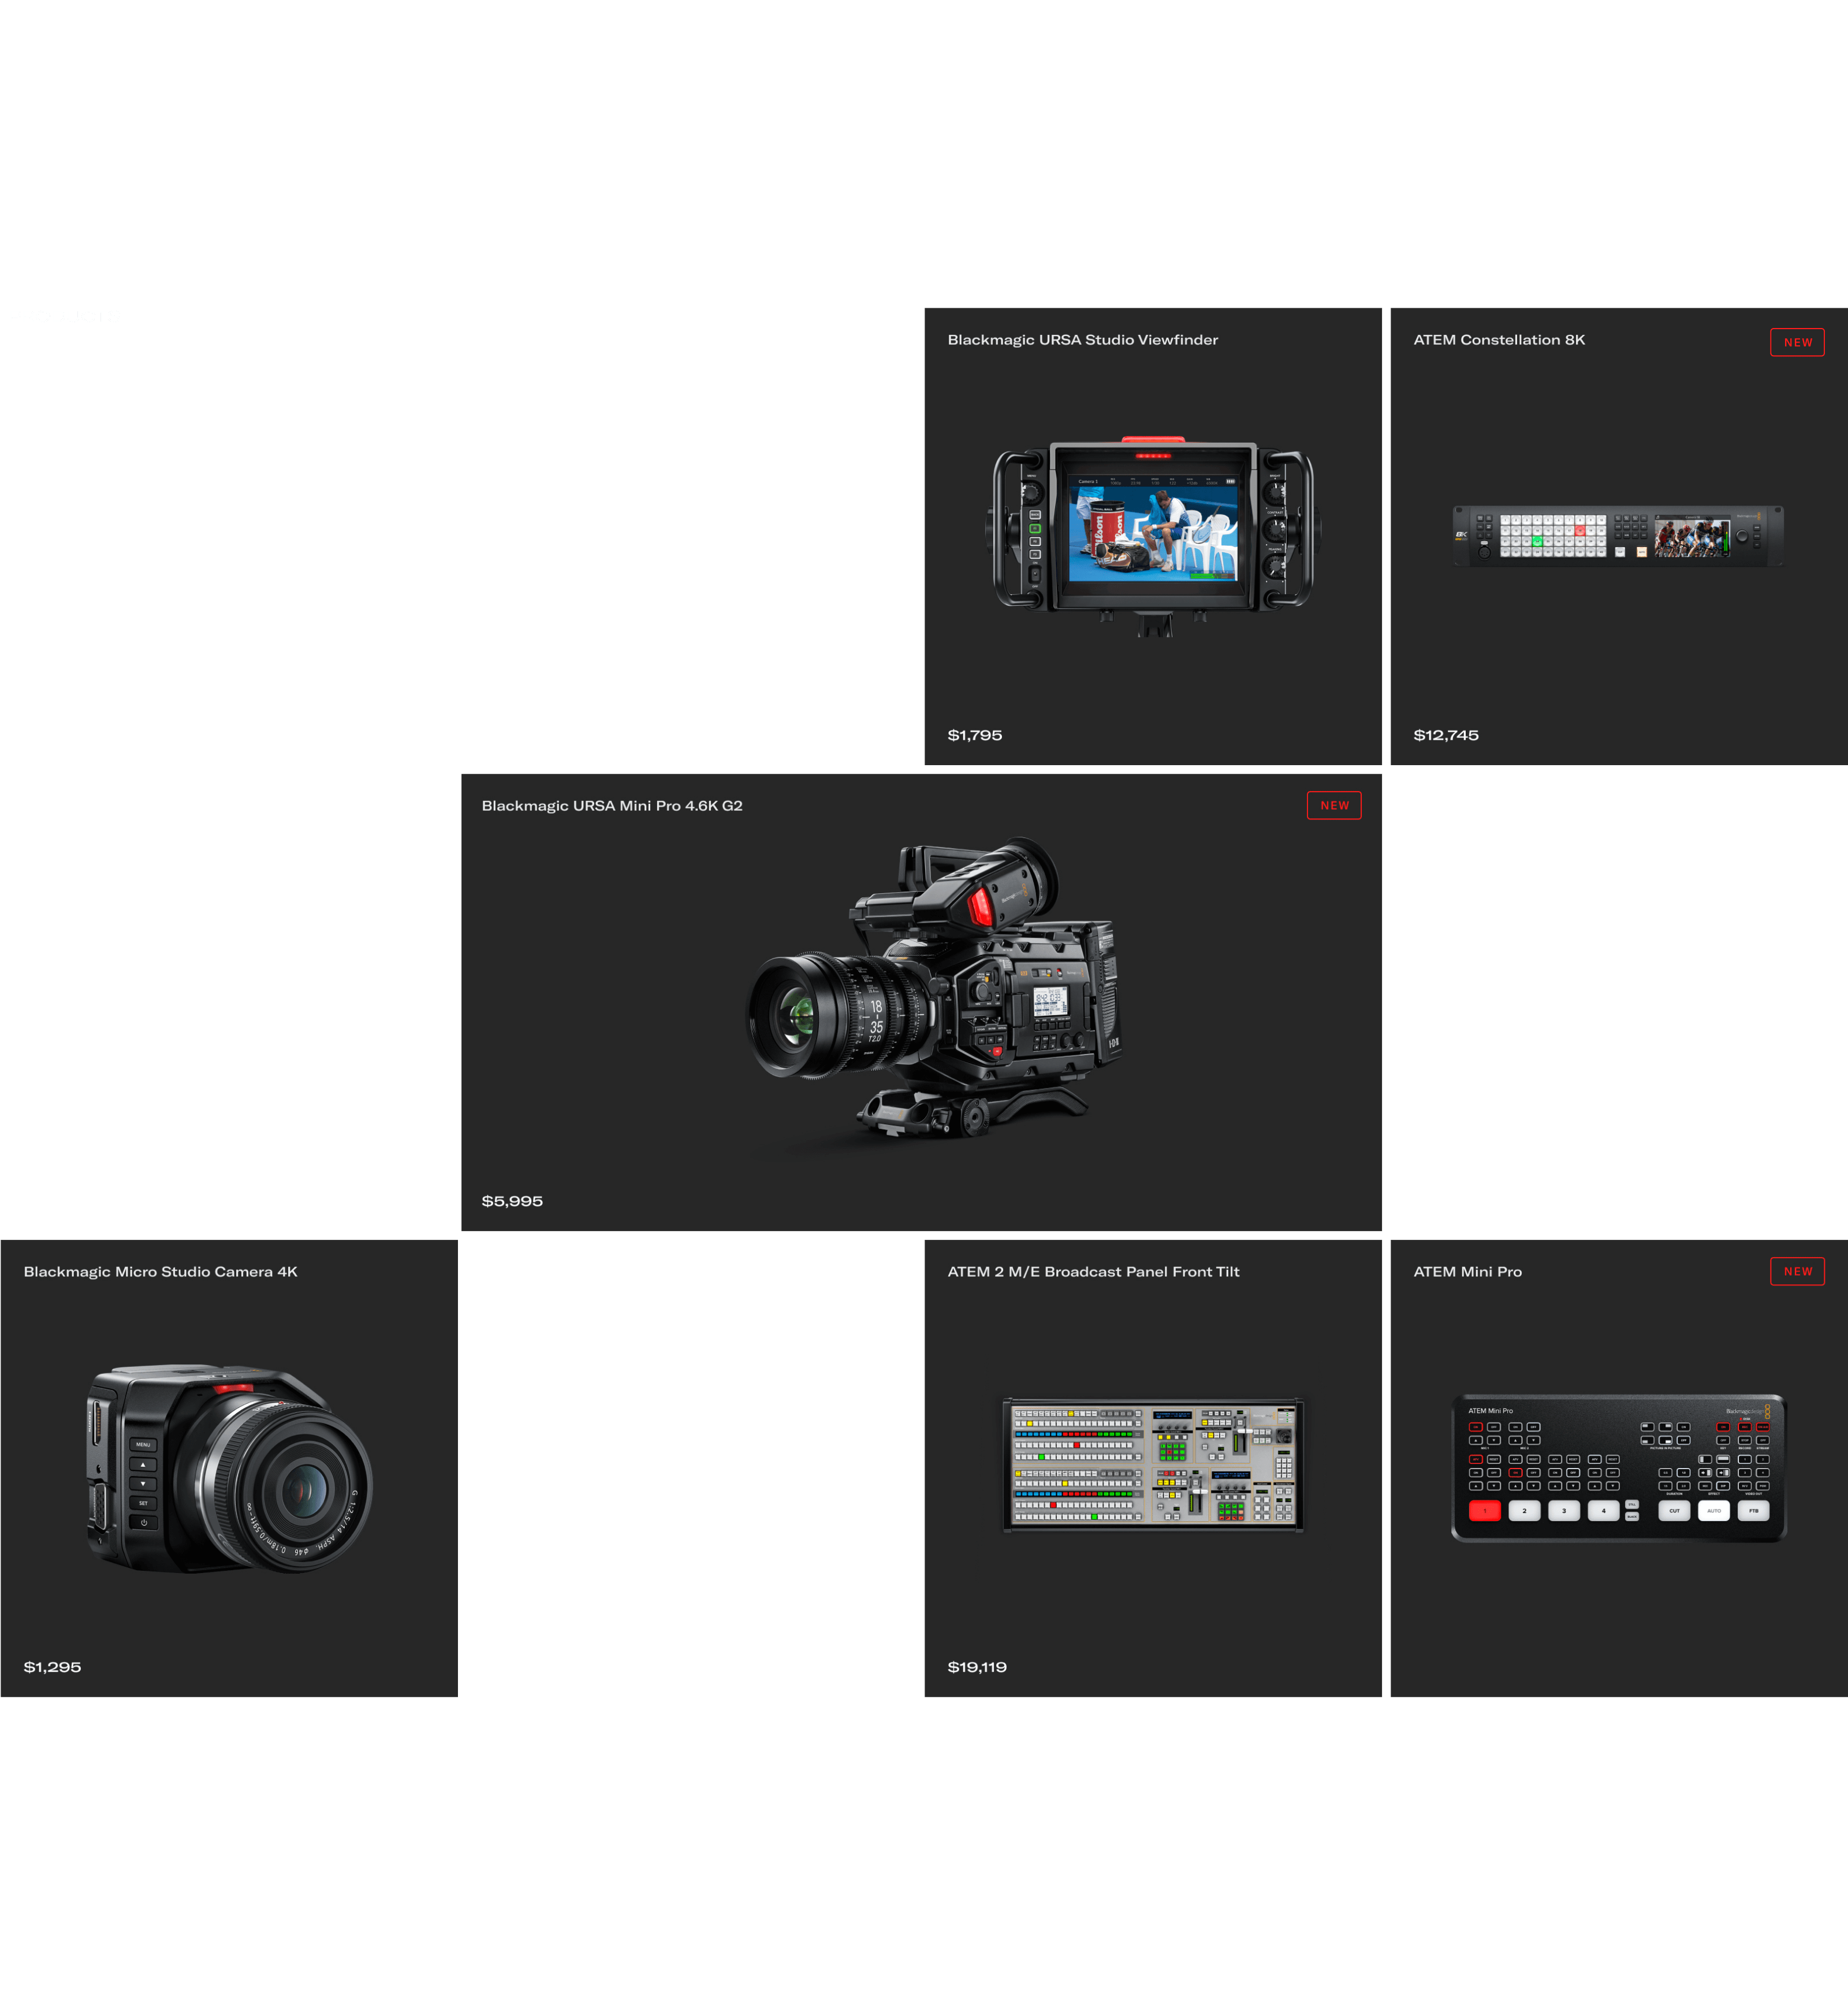Click the $19,119 broadcast panel price
1848x2005 pixels.
[977, 1667]
